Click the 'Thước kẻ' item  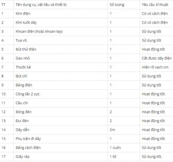point(23,67)
